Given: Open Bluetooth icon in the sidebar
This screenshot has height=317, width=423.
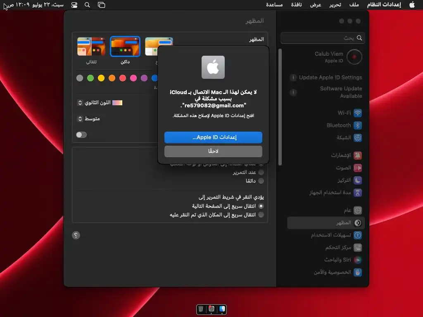Looking at the screenshot, I should [x=357, y=125].
